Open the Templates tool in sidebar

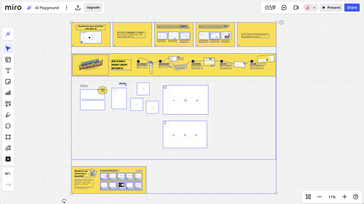pos(8,59)
